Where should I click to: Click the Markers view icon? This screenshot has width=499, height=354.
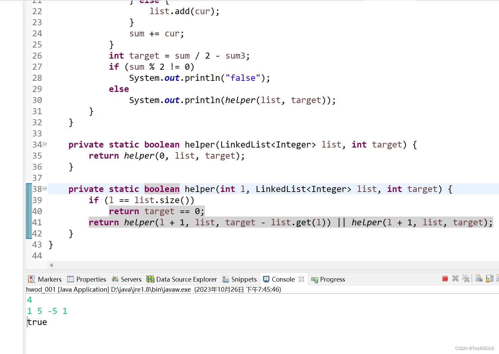point(32,279)
